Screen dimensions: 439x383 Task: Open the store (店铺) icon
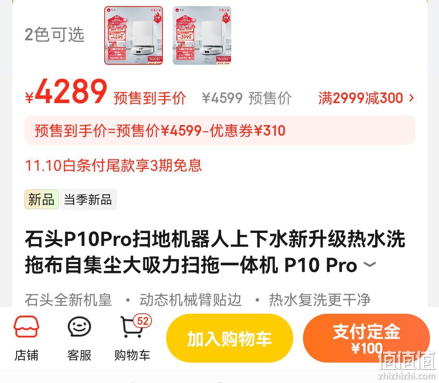pyautogui.click(x=26, y=339)
